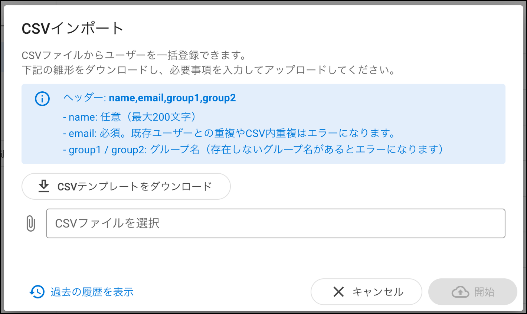The height and width of the screenshot is (314, 527).
Task: Click the bold name,email,group1,group2 header text
Action: click(x=172, y=98)
